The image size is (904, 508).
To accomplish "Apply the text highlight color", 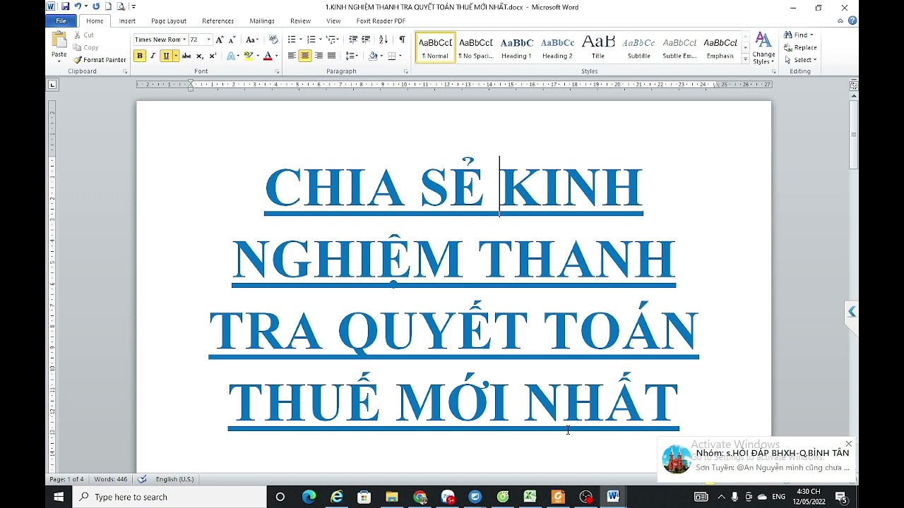I will [x=248, y=56].
